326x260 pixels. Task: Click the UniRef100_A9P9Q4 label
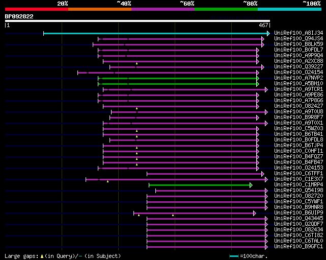pos(298,56)
